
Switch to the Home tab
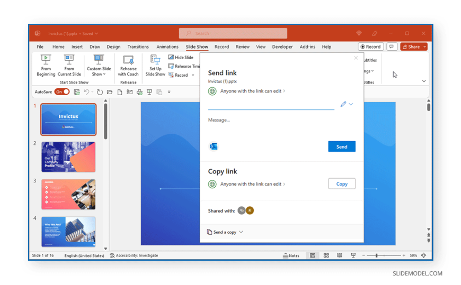(x=58, y=47)
